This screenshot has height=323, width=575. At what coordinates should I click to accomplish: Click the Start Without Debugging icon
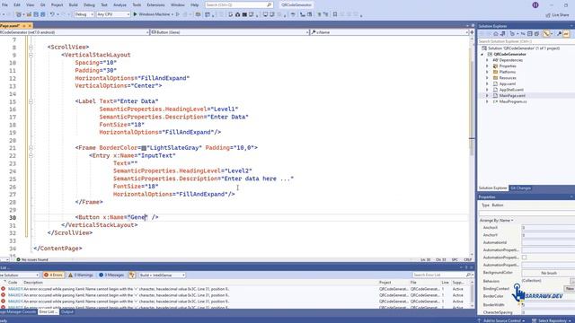[178, 14]
